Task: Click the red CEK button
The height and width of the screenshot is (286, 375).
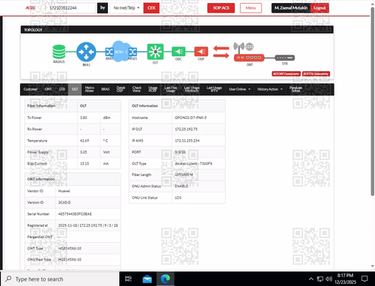Action: tap(151, 8)
